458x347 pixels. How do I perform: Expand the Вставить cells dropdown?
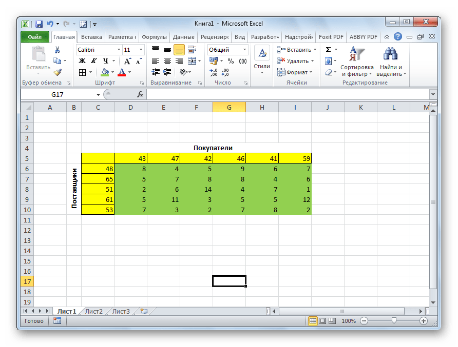(315, 50)
